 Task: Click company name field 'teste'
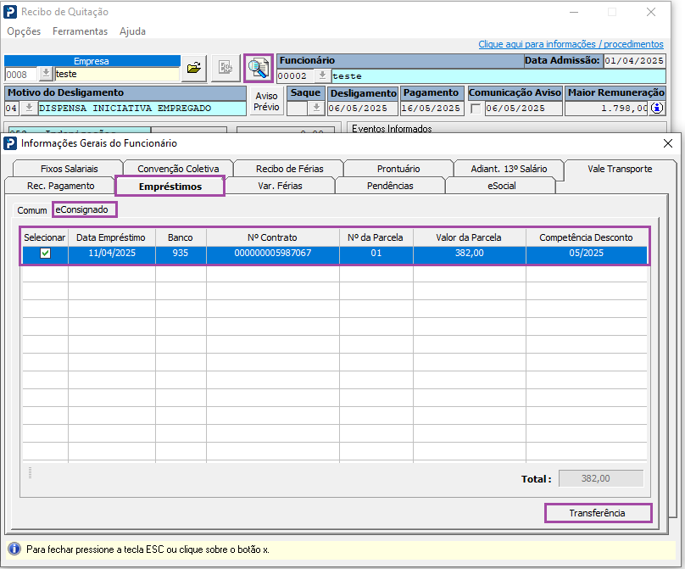(117, 75)
